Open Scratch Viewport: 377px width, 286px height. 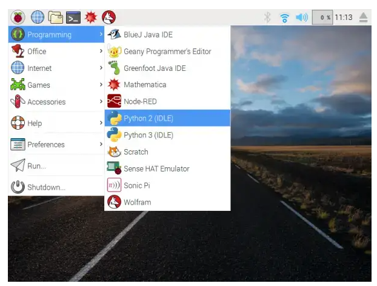point(167,151)
